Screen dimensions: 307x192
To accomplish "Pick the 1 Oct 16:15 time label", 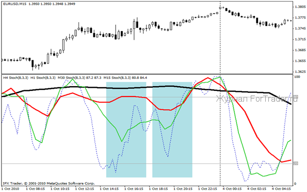I will tap(134, 189).
